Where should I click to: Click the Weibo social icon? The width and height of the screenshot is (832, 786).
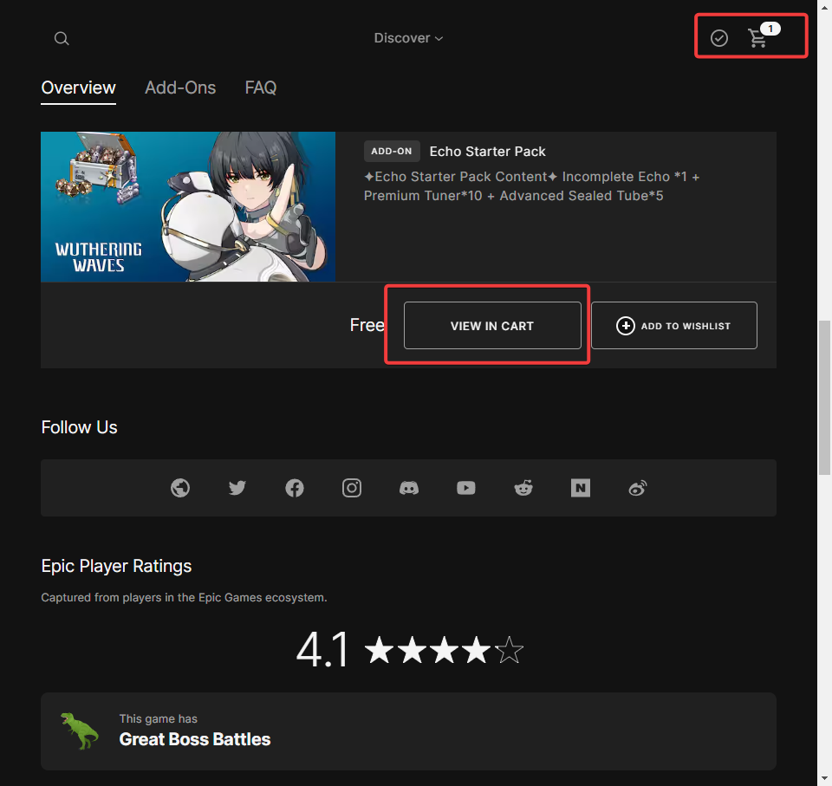click(638, 488)
